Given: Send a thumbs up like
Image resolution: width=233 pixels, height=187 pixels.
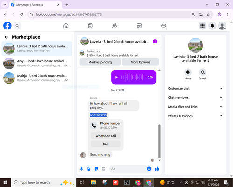Looking at the screenshot, I should [157, 169].
